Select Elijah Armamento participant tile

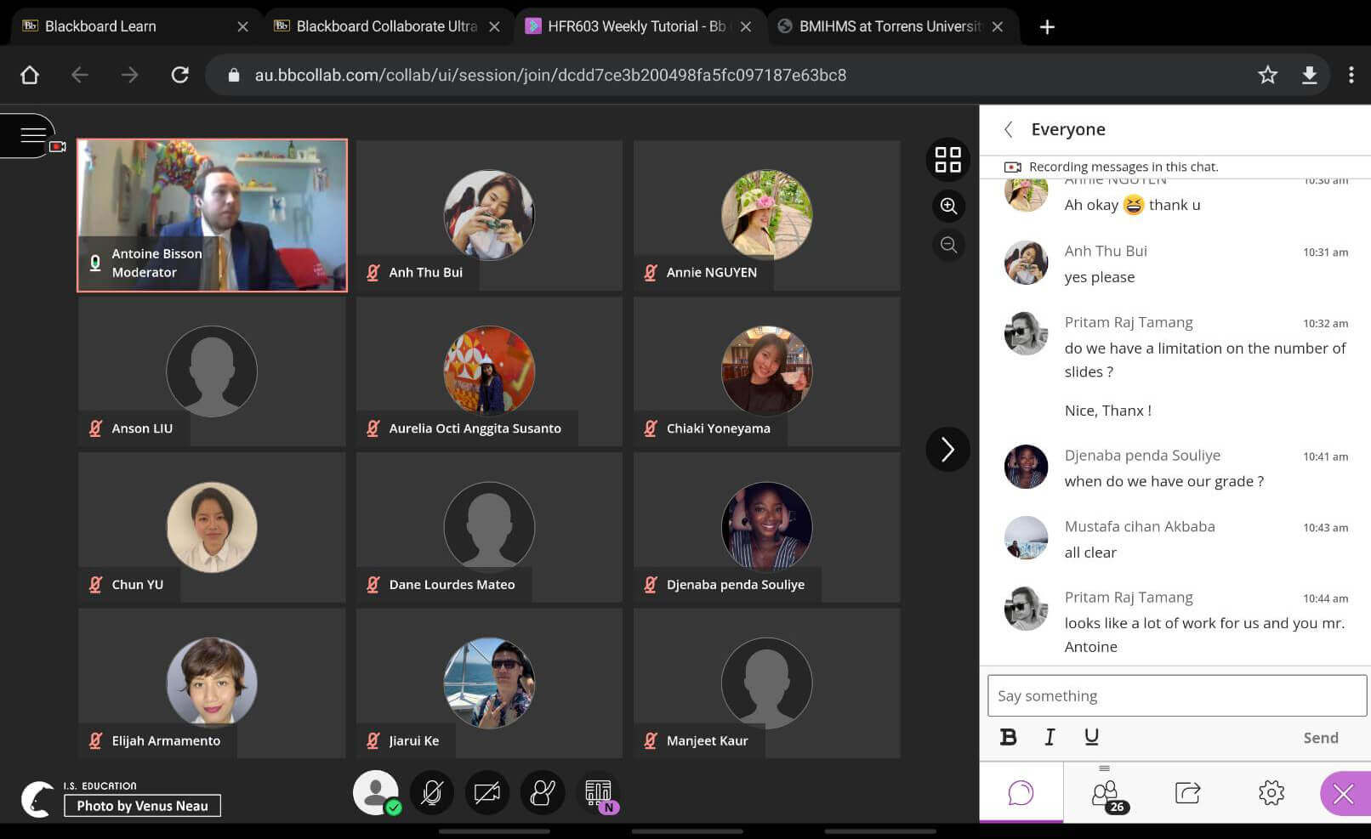pos(212,683)
